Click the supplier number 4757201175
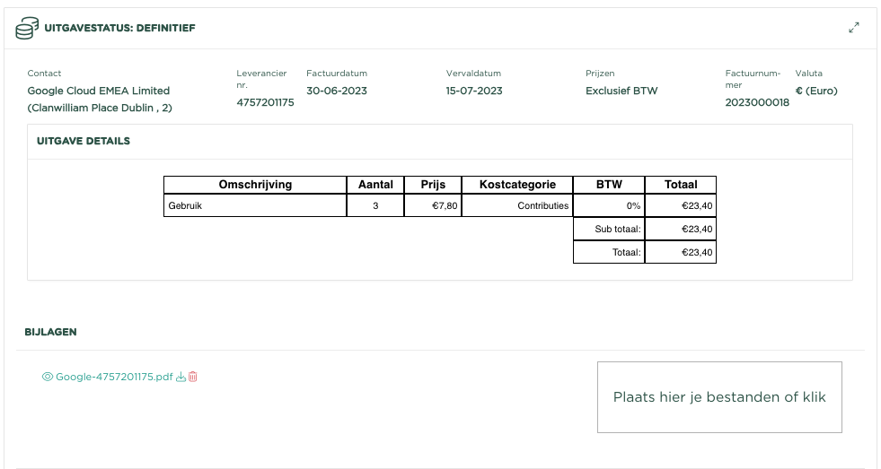 [265, 102]
